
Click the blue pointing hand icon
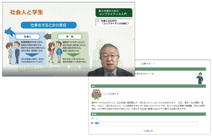[x=10, y=32]
